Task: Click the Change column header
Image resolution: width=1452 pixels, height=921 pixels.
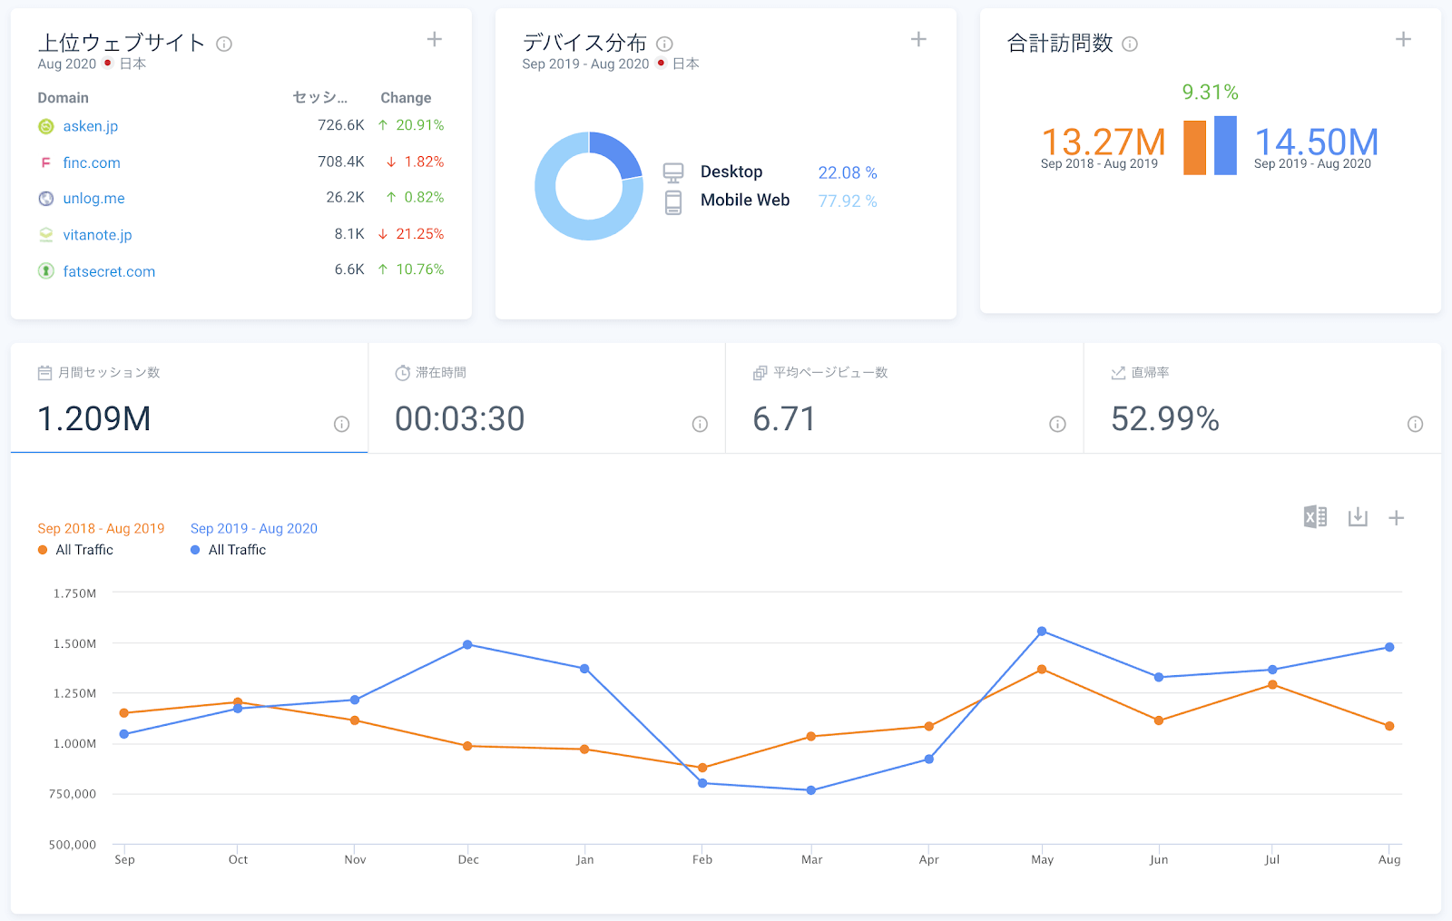Action: point(406,98)
